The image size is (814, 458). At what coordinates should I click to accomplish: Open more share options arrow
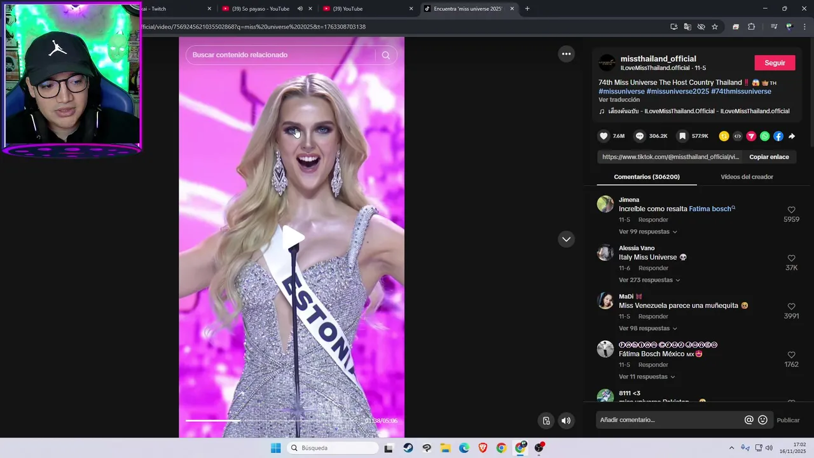tap(792, 136)
